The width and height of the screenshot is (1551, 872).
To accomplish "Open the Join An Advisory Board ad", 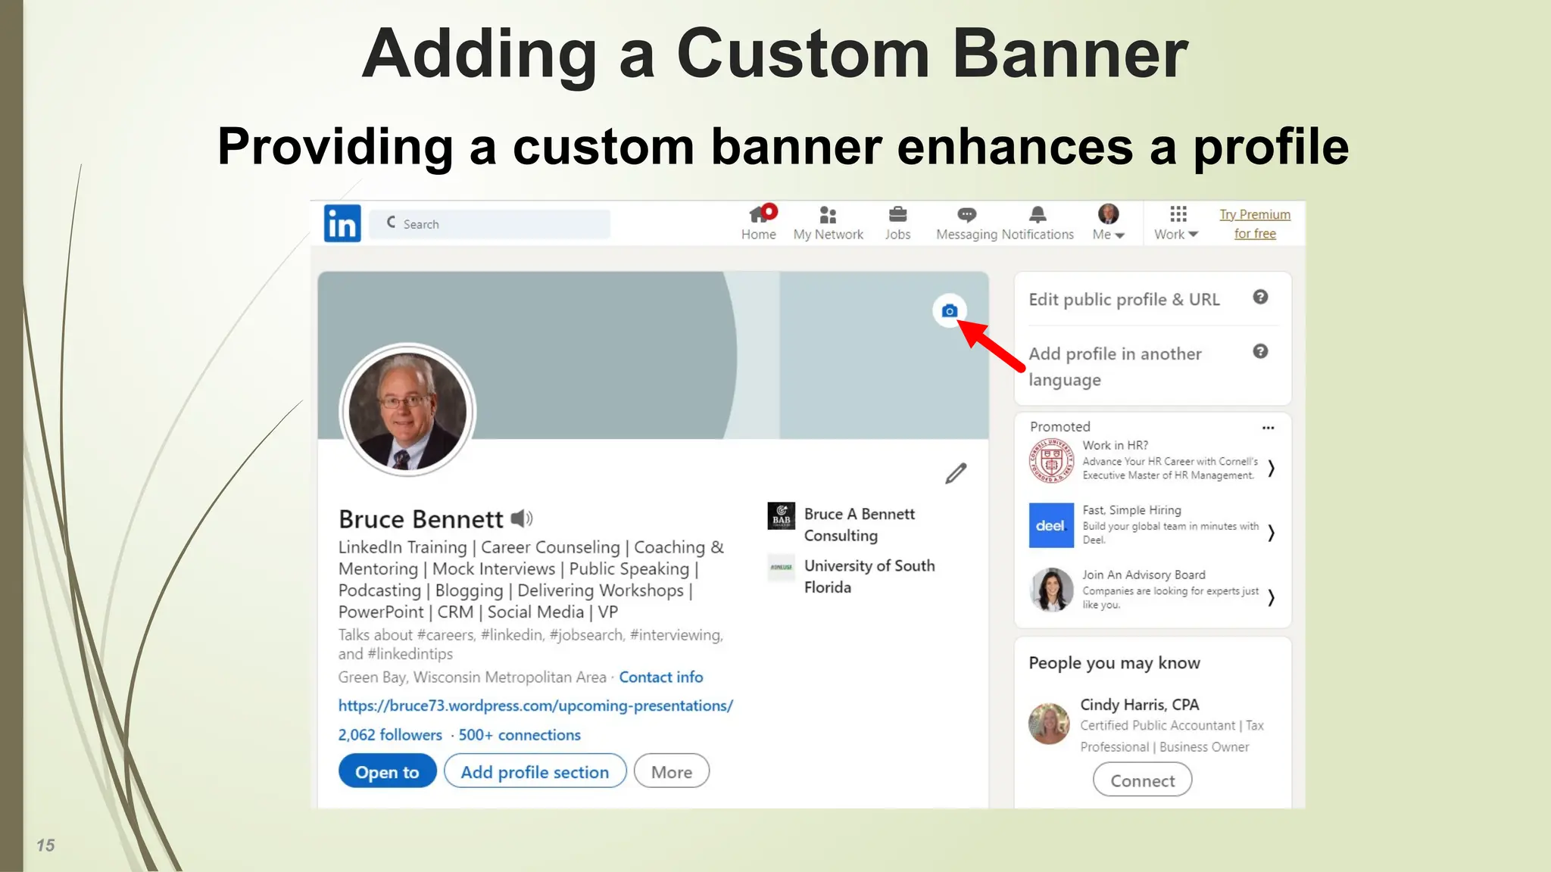I will 1171,590.
